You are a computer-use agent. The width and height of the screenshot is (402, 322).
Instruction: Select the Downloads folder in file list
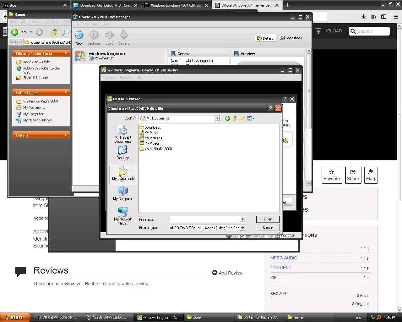click(x=150, y=127)
